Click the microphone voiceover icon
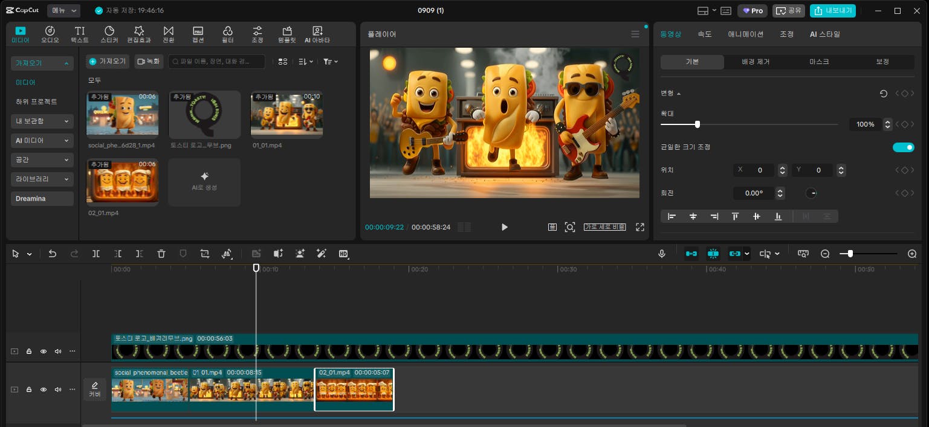929x427 pixels. pos(662,254)
